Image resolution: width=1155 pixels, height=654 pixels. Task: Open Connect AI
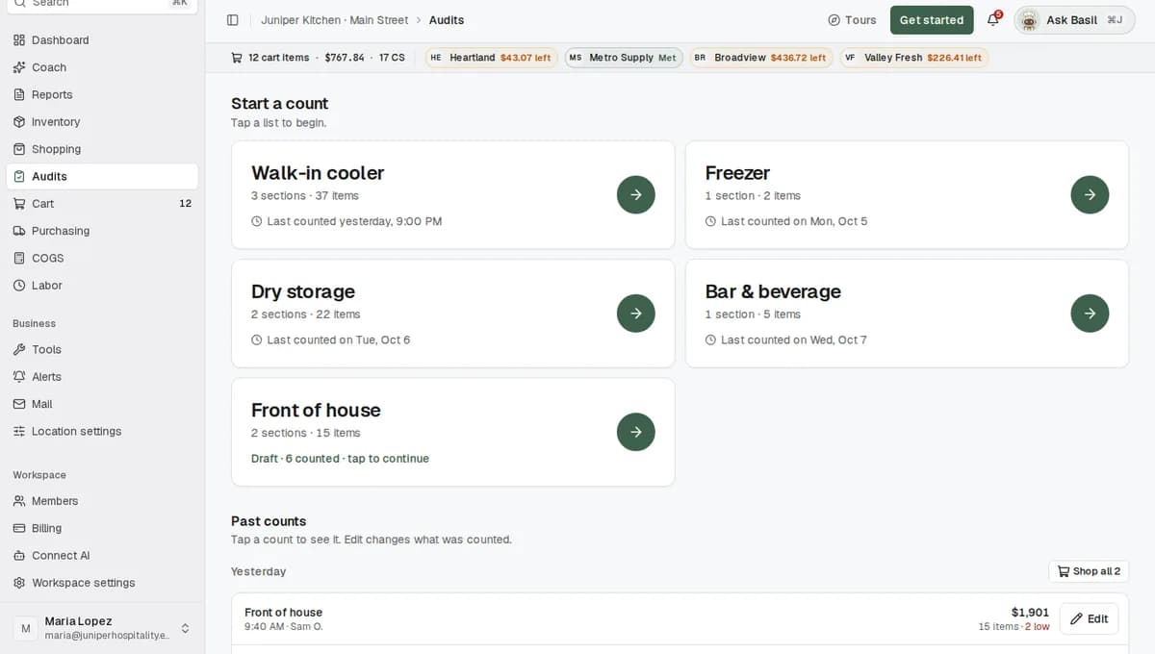(x=102, y=555)
